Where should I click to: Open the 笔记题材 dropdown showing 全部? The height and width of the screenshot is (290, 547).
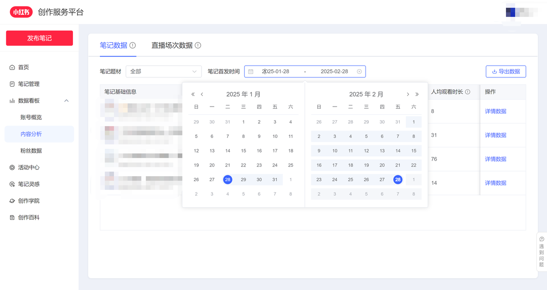point(163,71)
